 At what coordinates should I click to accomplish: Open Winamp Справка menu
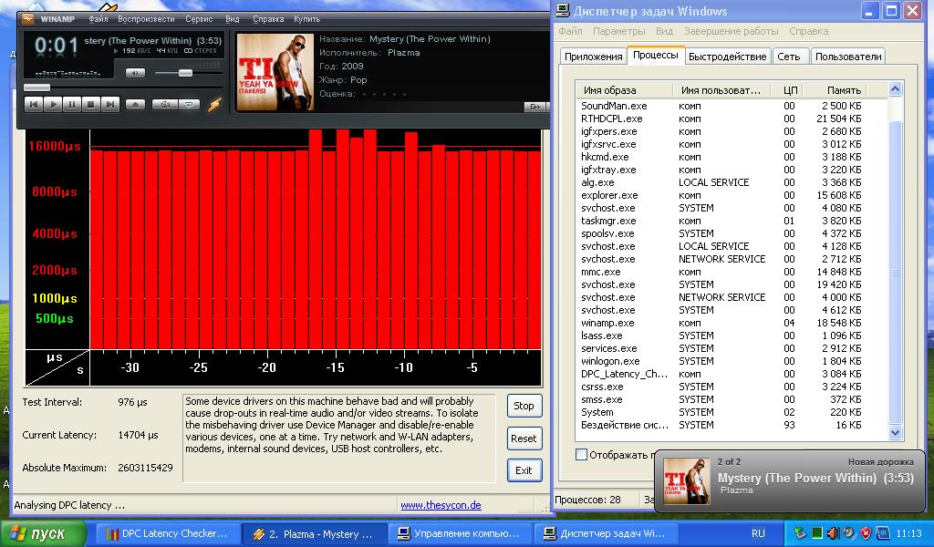pyautogui.click(x=268, y=19)
